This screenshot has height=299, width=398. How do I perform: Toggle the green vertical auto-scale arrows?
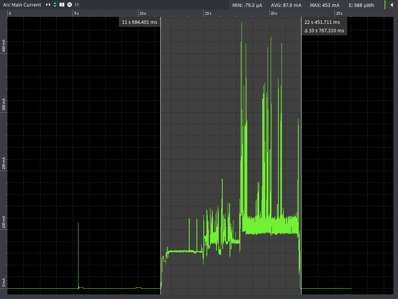tap(55, 5)
